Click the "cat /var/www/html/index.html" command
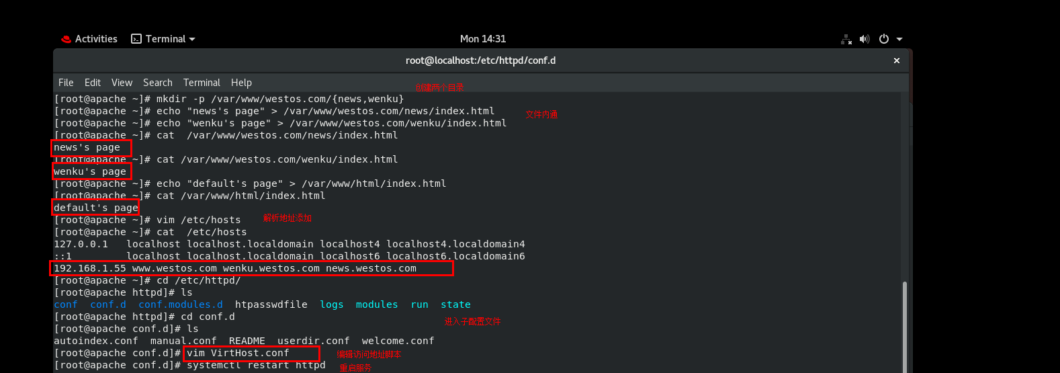1060x373 pixels. point(241,196)
